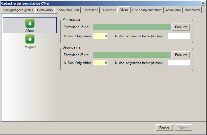Click Primeira via dúplex frente field
207x135 pixels.
pos(179,36)
